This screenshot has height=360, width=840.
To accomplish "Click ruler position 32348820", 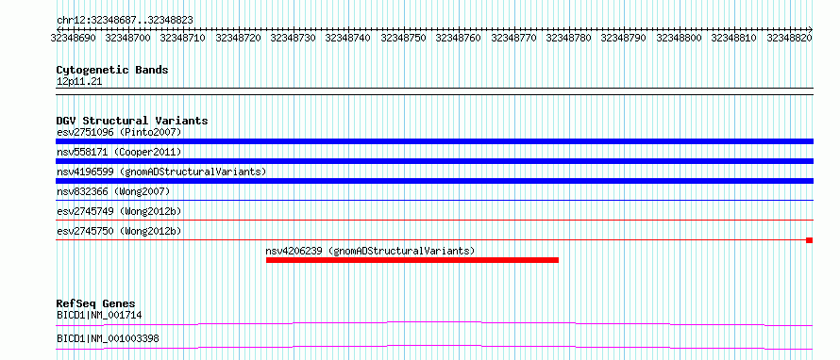I will [789, 38].
